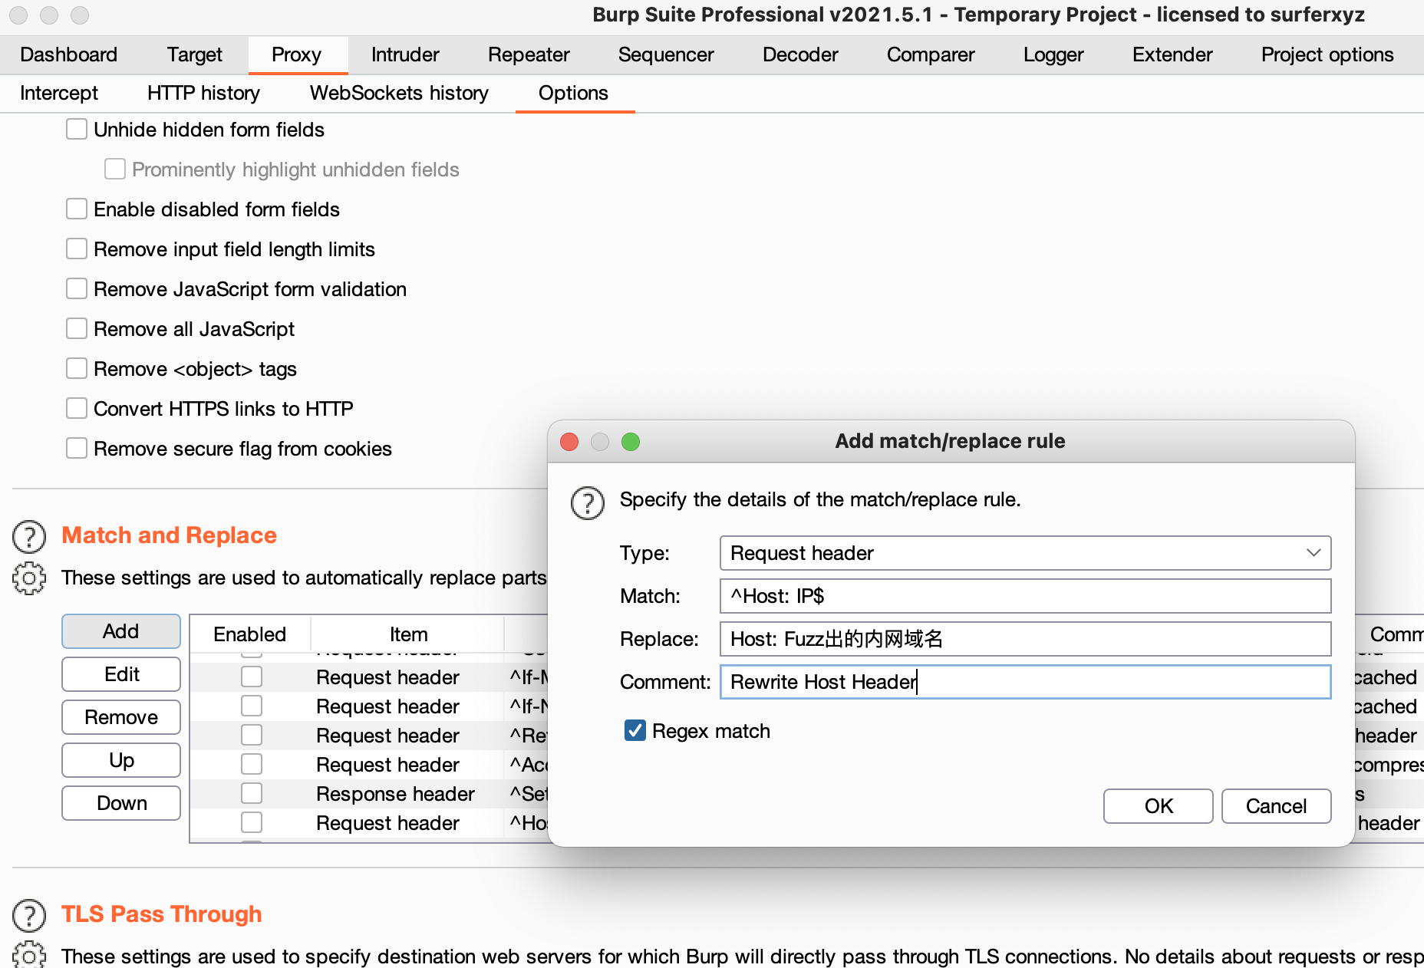Open settings gear for Match and Replace
Image resolution: width=1424 pixels, height=968 pixels.
pos(29,578)
